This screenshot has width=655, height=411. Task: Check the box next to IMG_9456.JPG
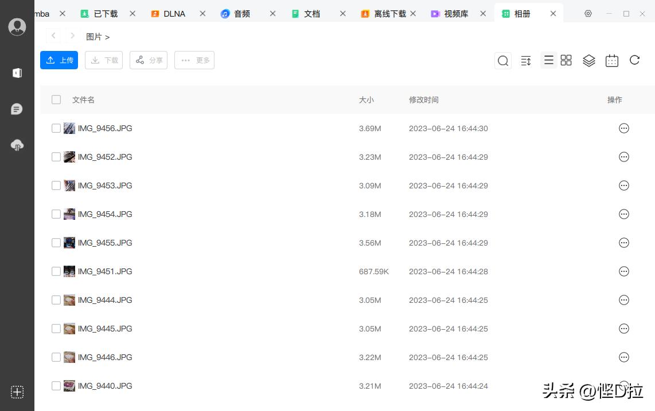(x=56, y=128)
